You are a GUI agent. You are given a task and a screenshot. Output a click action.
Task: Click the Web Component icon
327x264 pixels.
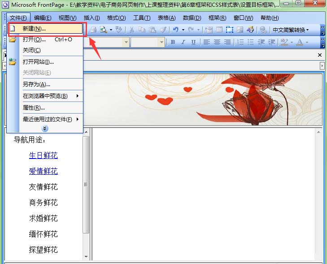coord(209,30)
